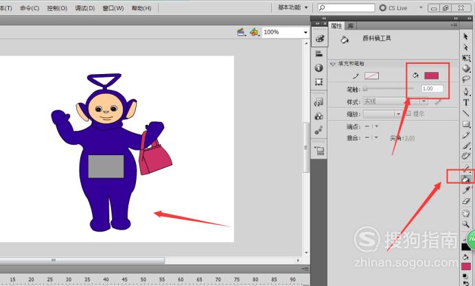Open the 调试(D) menu
Image resolution: width=475 pixels, height=286 pixels.
(x=85, y=8)
